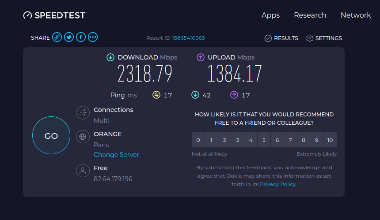Rate recommendation 10
The width and height of the screenshot is (380, 220).
tap(330, 140)
